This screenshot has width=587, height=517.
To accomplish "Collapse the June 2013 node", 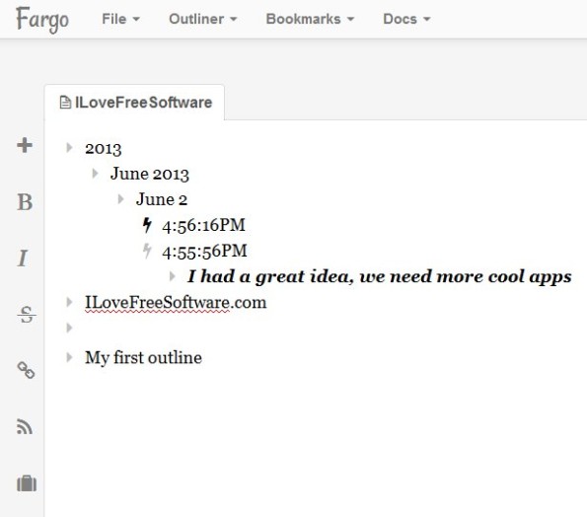I will click(95, 173).
